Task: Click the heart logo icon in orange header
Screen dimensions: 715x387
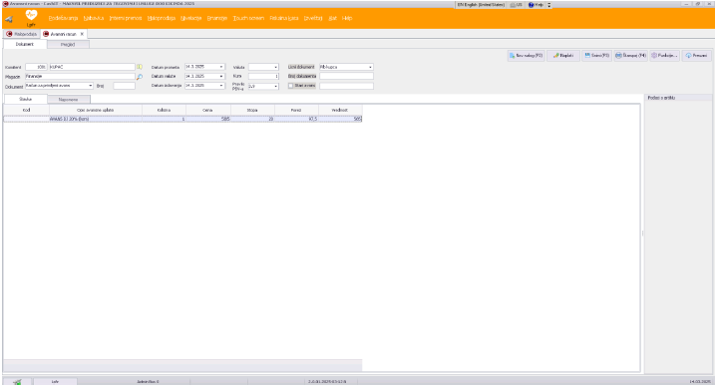Action: [x=31, y=16]
